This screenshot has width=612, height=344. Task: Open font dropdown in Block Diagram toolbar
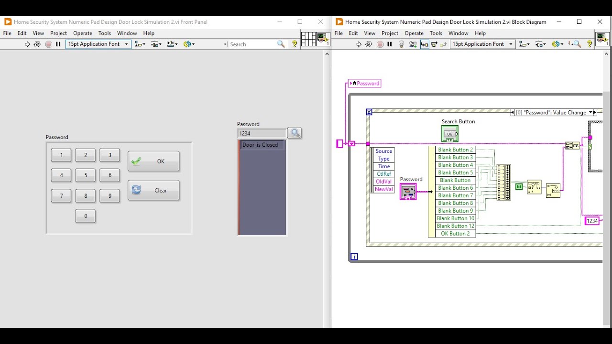coord(482,44)
